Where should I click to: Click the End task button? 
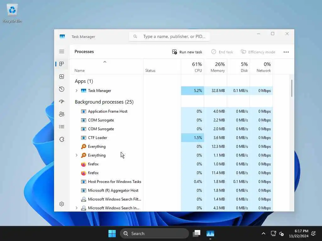click(x=222, y=52)
